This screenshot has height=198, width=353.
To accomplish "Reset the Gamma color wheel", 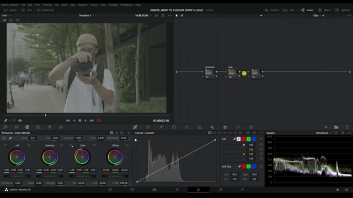I will (61, 145).
